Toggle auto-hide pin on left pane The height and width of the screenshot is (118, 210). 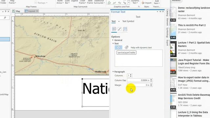click(x=6, y=11)
